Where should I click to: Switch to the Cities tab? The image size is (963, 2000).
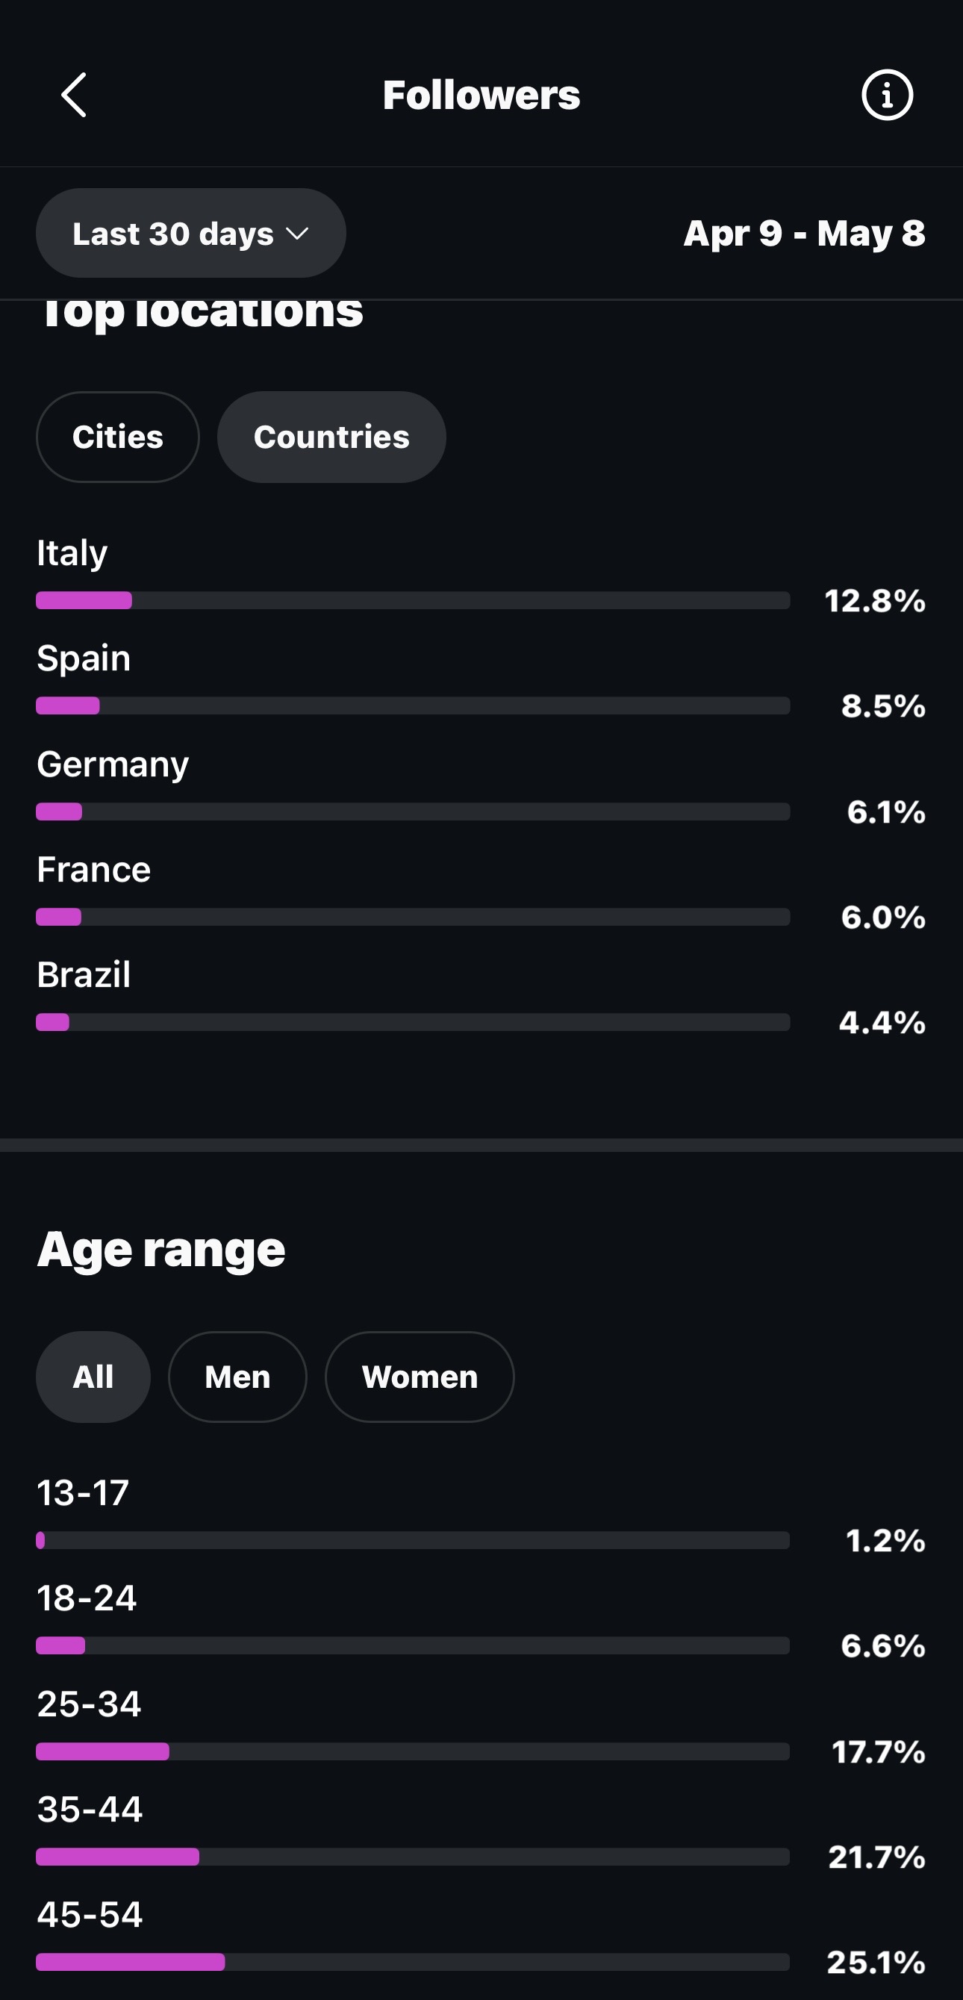click(118, 437)
